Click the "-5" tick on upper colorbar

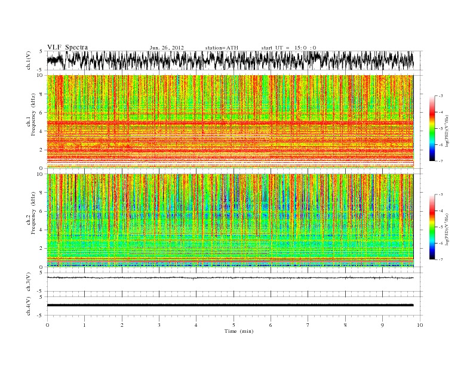440,128
